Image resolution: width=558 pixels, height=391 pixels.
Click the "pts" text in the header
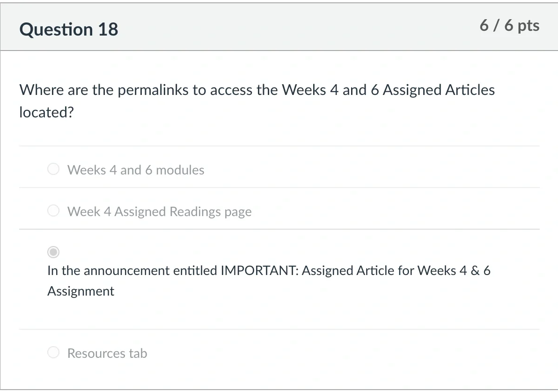pyautogui.click(x=529, y=26)
